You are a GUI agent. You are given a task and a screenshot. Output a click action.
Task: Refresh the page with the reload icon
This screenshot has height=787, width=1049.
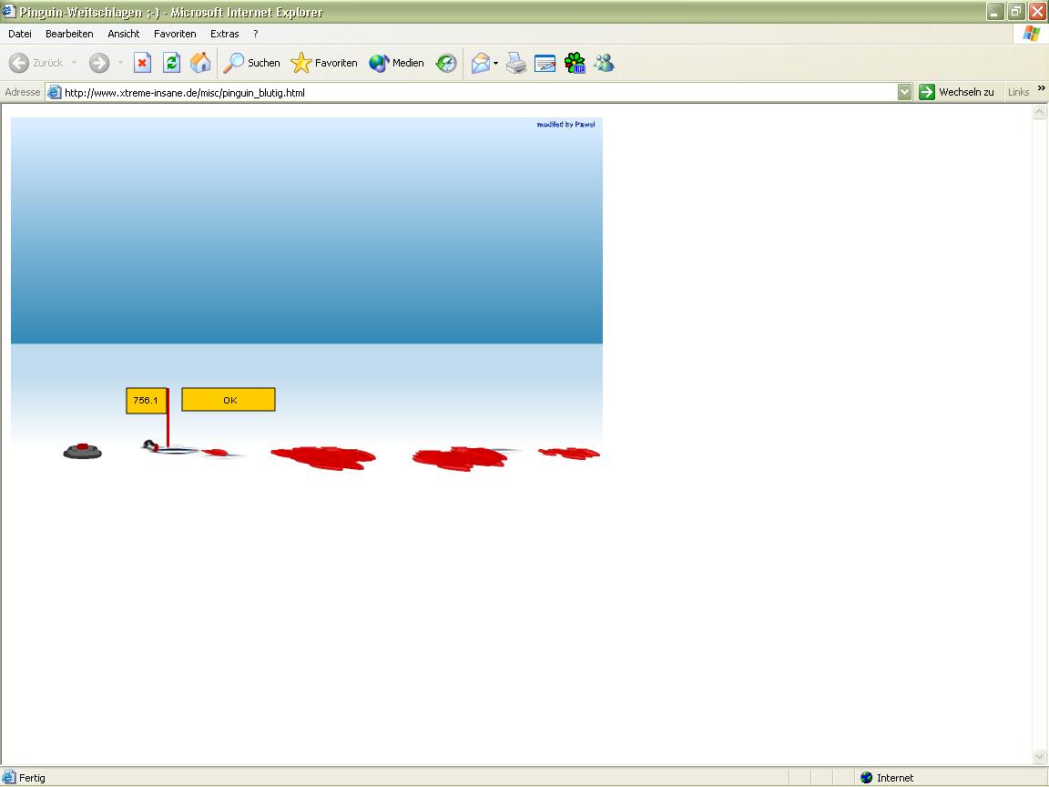171,63
